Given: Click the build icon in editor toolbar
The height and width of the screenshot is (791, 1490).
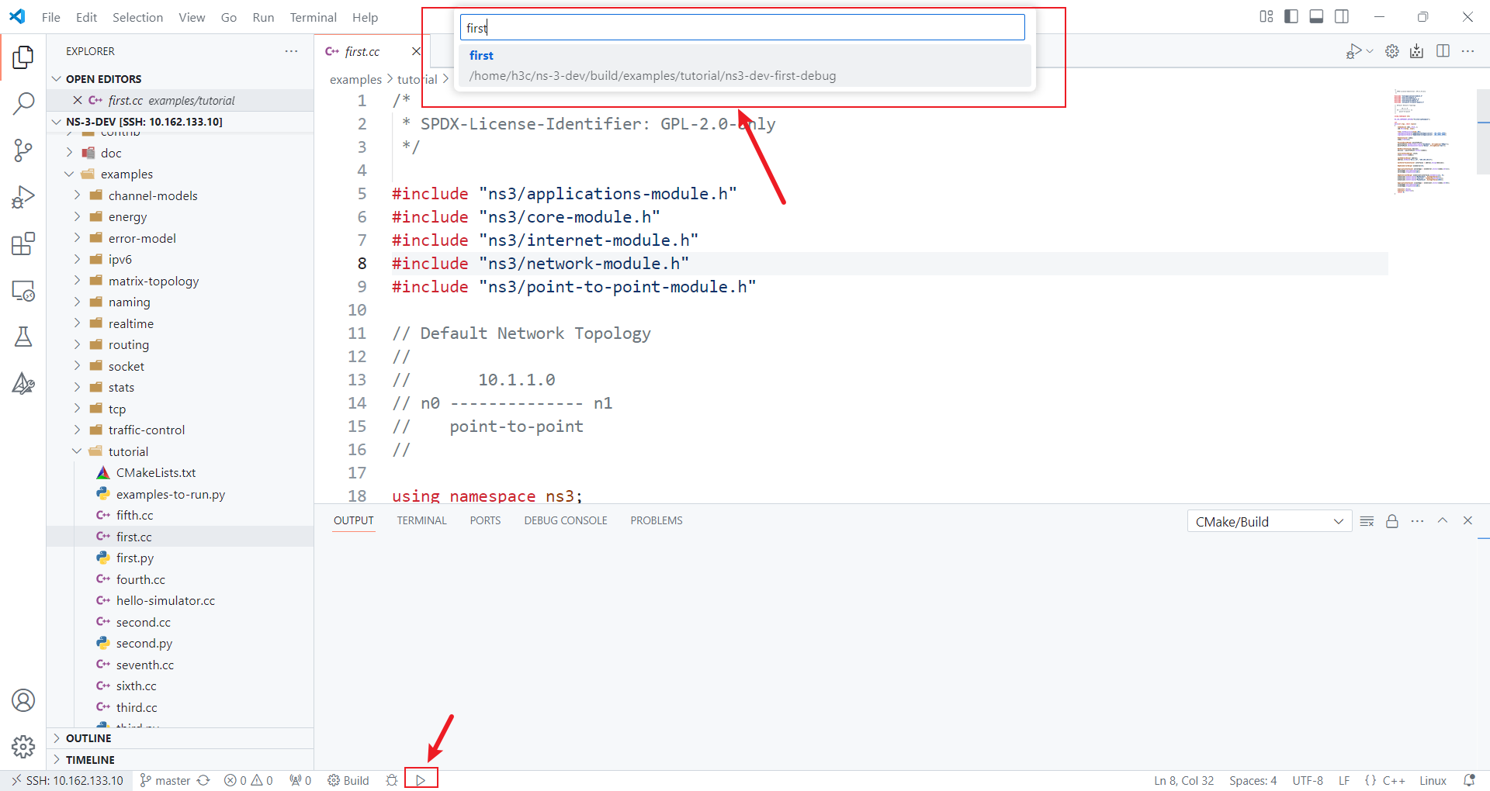Looking at the screenshot, I should (x=1417, y=51).
